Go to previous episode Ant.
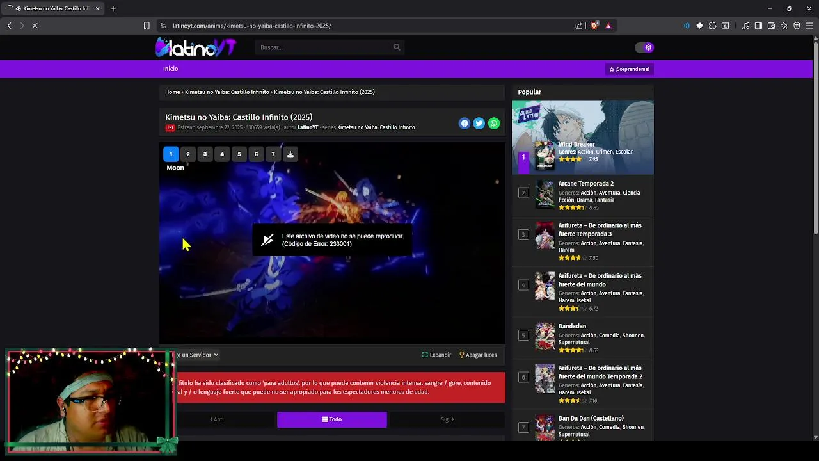This screenshot has width=819, height=461. [216, 419]
